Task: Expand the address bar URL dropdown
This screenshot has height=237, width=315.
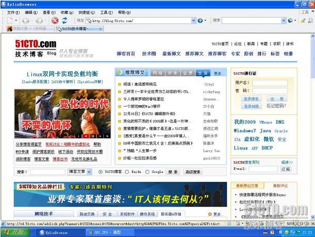Action: coord(193,21)
